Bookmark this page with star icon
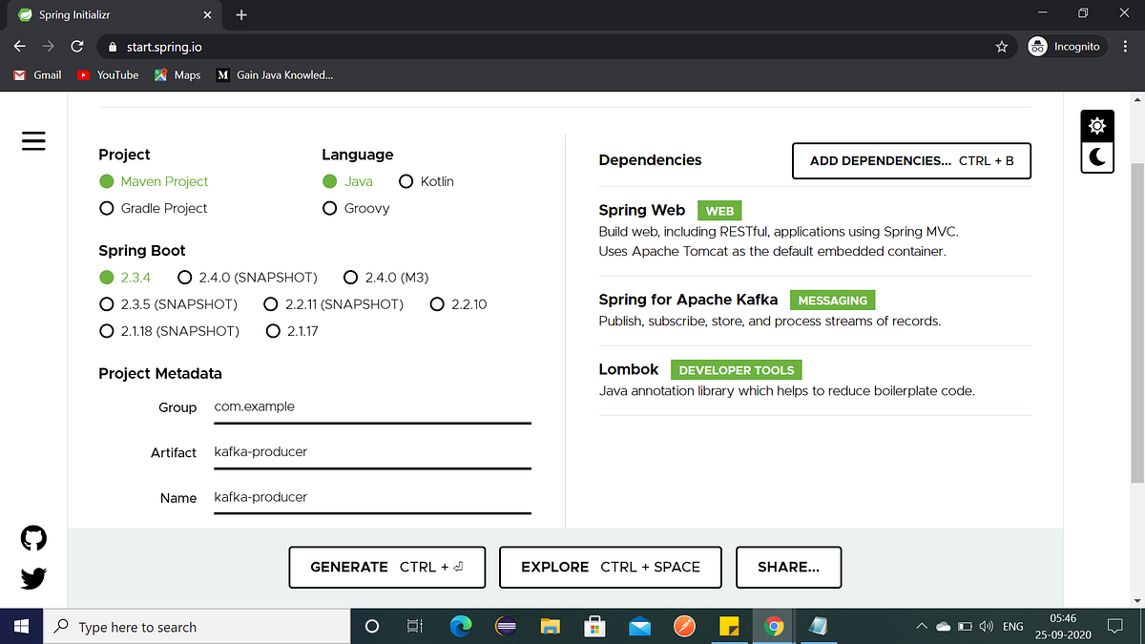The image size is (1145, 644). (1002, 46)
